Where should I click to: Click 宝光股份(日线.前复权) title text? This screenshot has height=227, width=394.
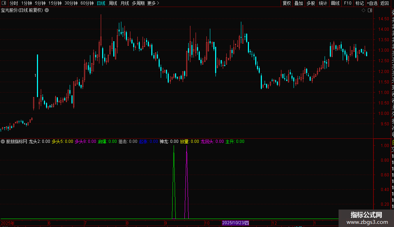coord(22,10)
